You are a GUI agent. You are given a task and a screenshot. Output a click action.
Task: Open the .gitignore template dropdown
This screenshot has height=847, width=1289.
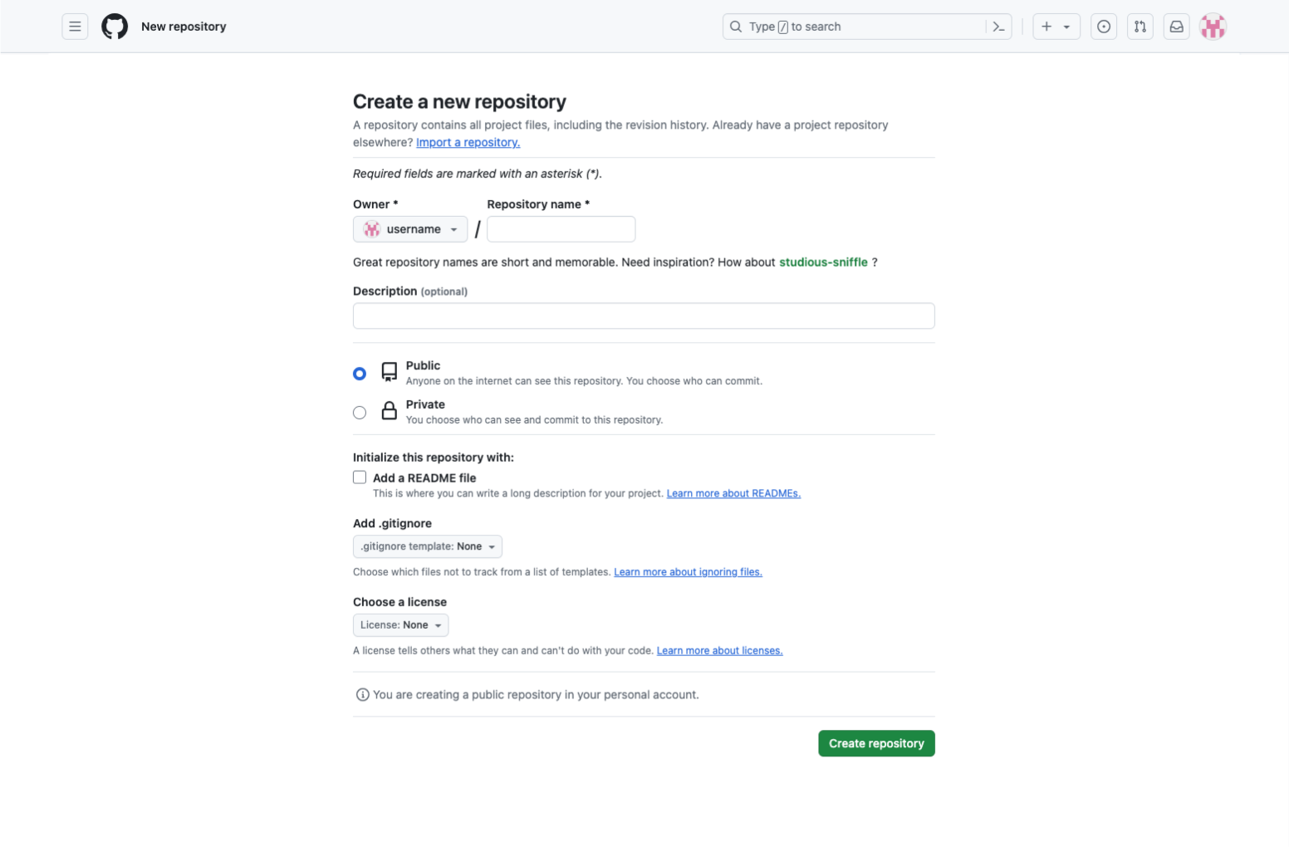tap(427, 546)
